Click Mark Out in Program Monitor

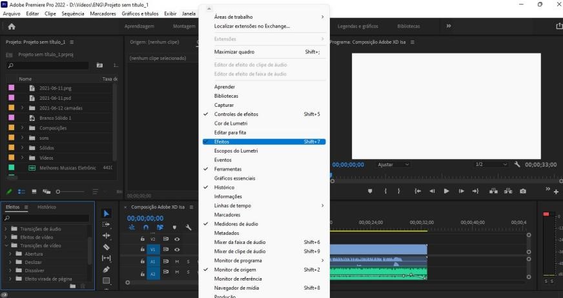tap(398, 191)
